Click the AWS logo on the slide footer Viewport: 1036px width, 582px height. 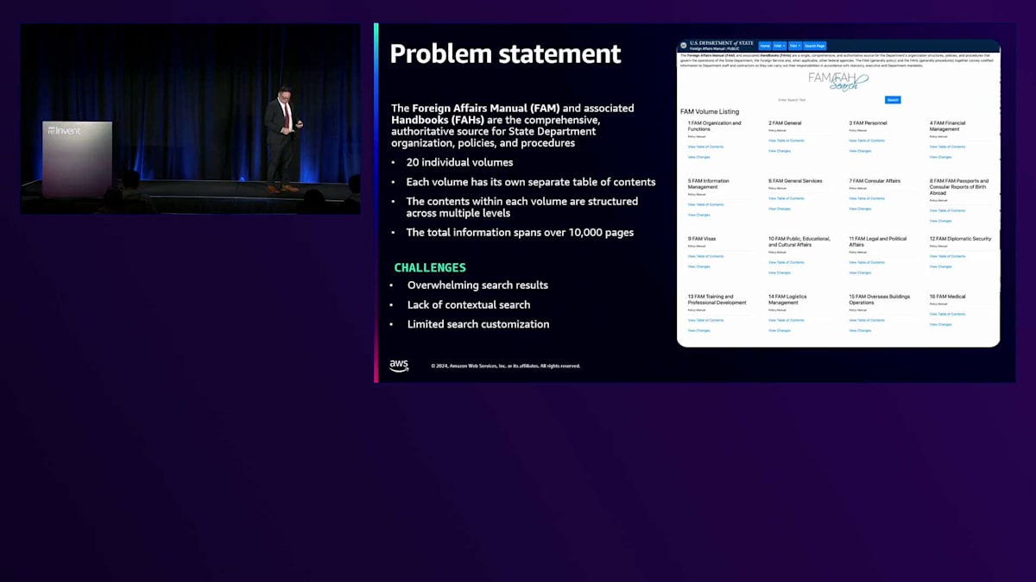tap(399, 366)
